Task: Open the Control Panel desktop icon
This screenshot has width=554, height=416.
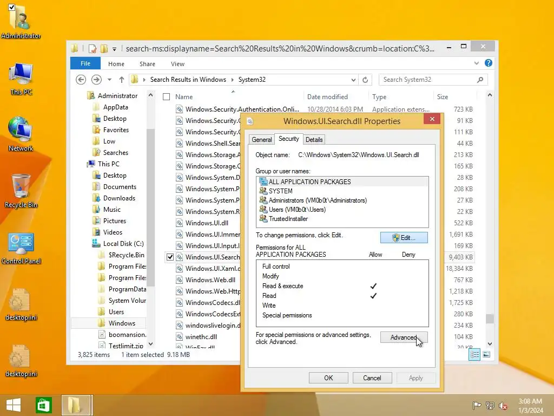Action: click(x=21, y=248)
